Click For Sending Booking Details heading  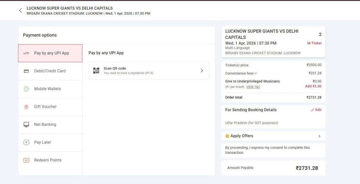(251, 110)
